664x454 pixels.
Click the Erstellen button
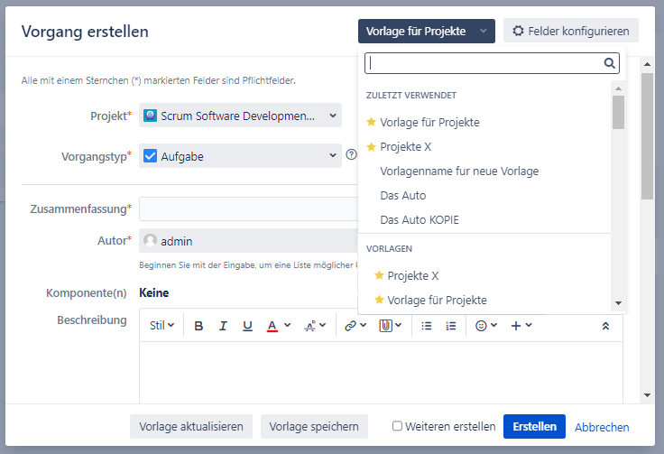tap(534, 426)
